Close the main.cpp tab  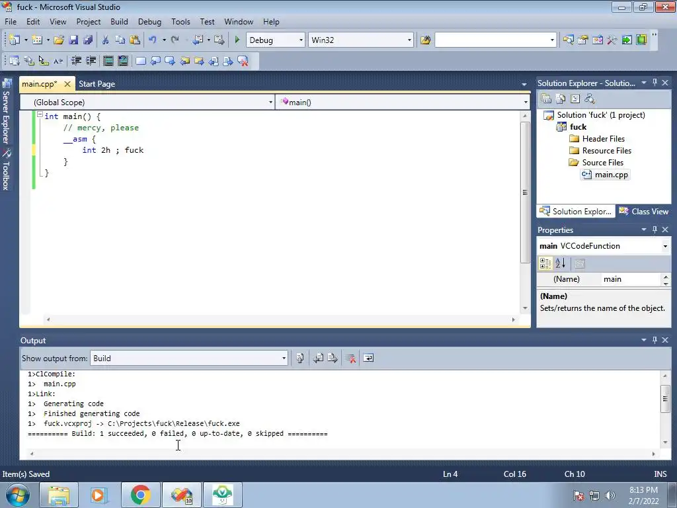click(67, 84)
